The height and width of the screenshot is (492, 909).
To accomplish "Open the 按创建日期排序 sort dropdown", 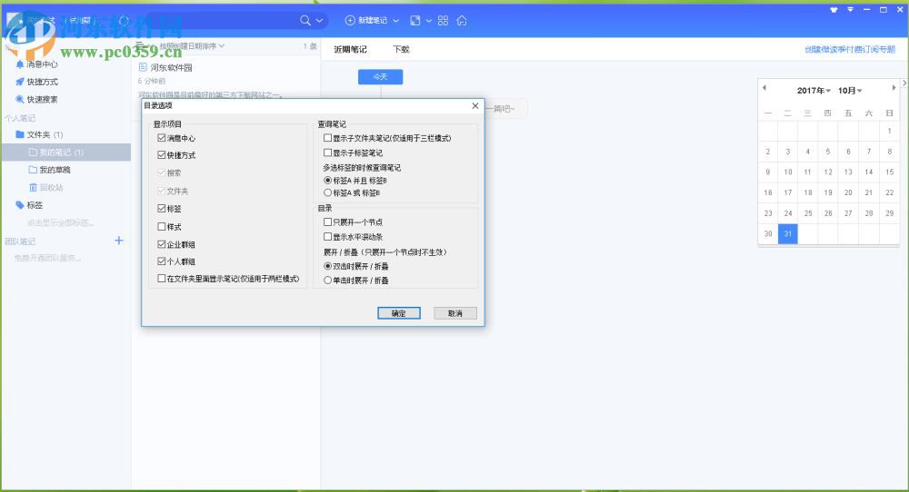I will point(192,45).
